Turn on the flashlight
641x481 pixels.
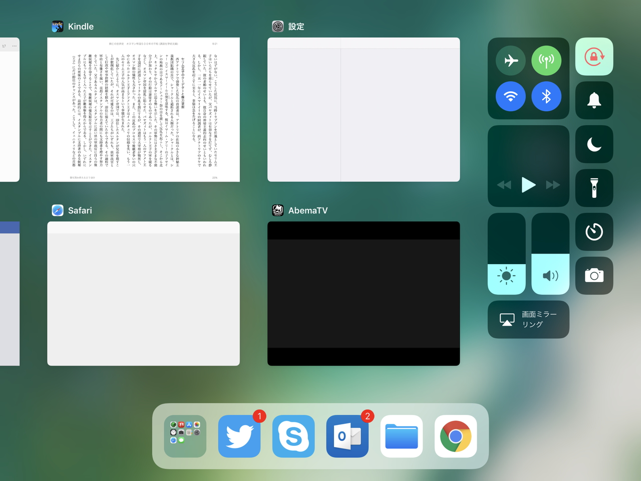click(594, 188)
